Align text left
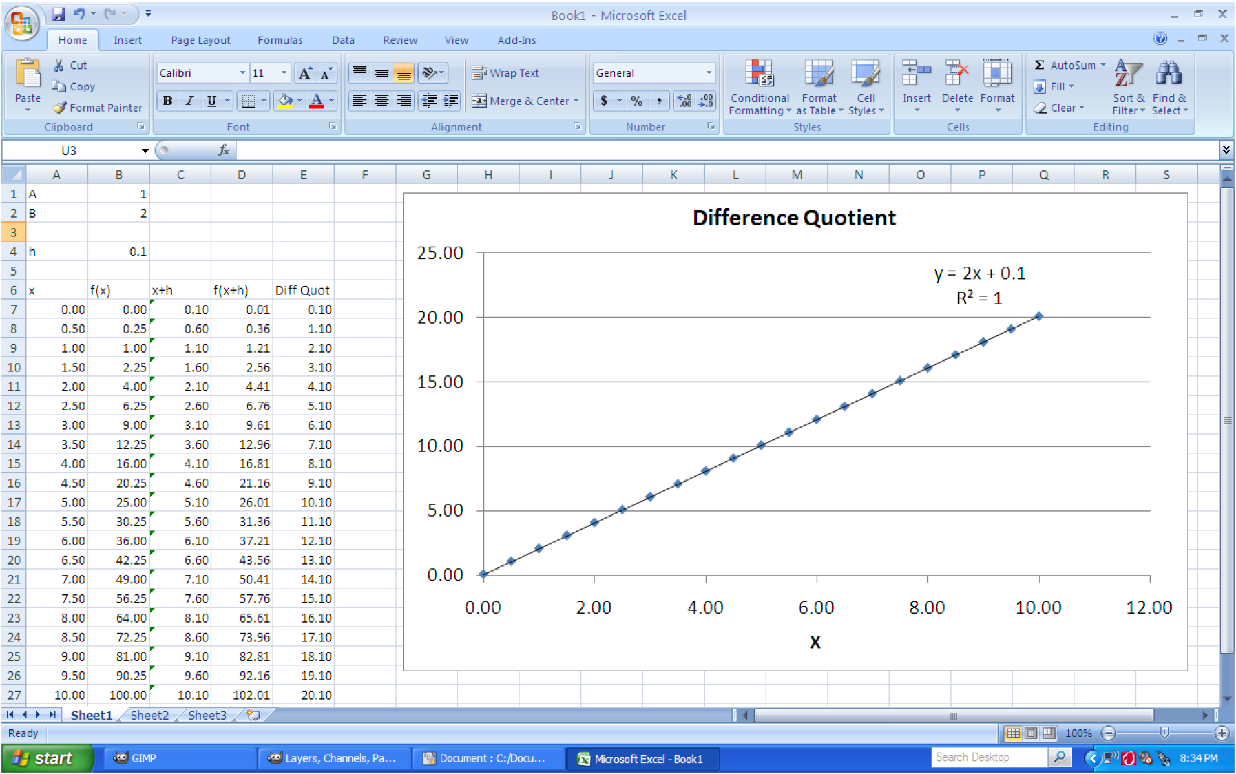1236x774 pixels. click(x=359, y=101)
